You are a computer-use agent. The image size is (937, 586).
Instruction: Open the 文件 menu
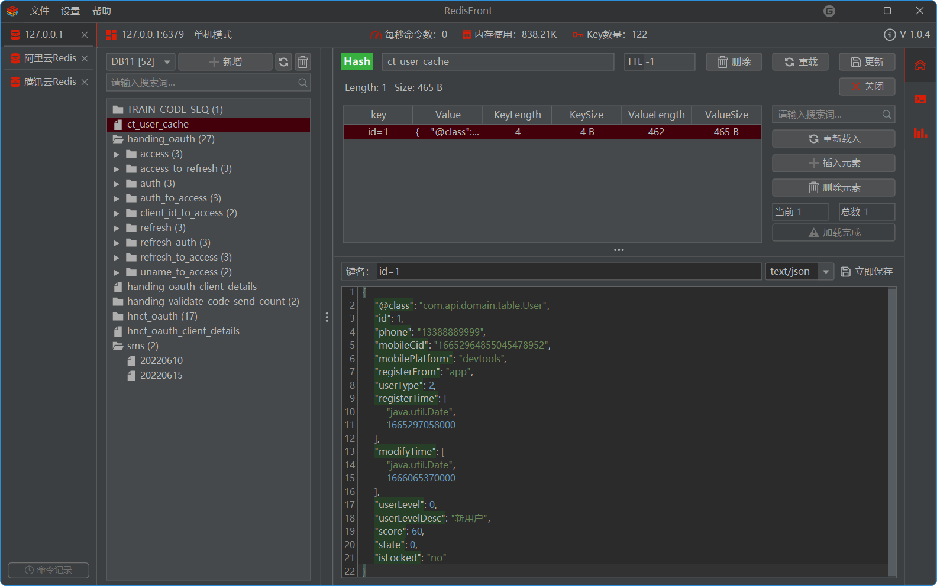pos(40,11)
